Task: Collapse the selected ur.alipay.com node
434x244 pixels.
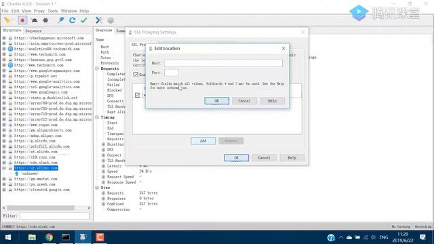Action: [x=4, y=168]
